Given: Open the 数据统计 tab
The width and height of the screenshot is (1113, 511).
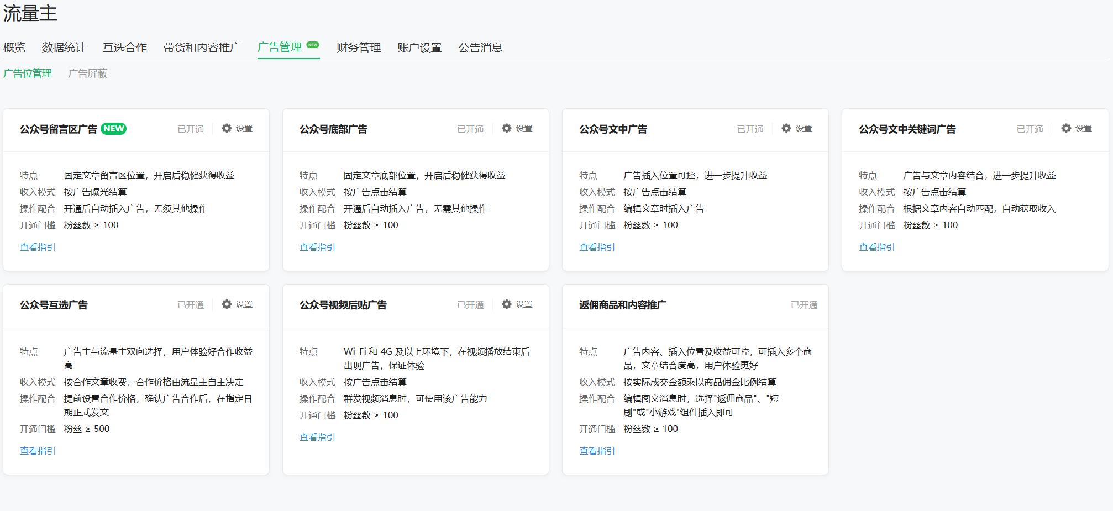Looking at the screenshot, I should [64, 48].
